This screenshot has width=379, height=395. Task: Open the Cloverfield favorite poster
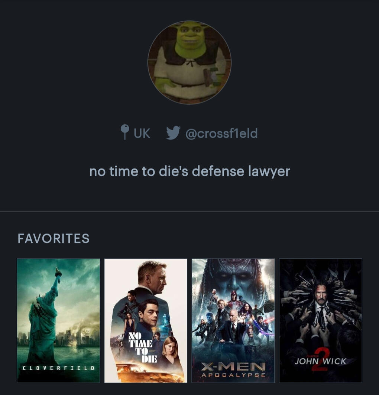58,321
